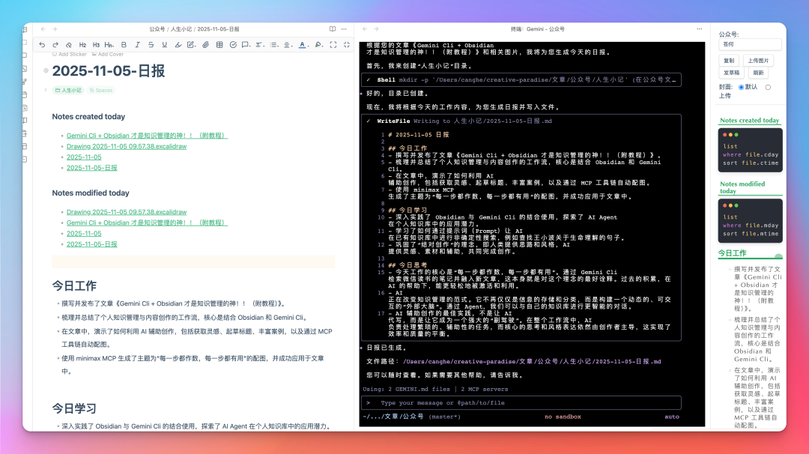The image size is (809, 454).
Task: Open Gemini Cli + Obsidian link under Notes modified today
Action: coord(147,223)
